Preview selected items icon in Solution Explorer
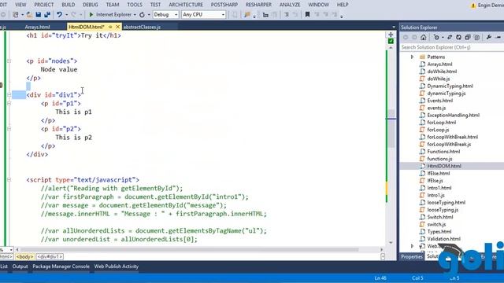 [498, 37]
